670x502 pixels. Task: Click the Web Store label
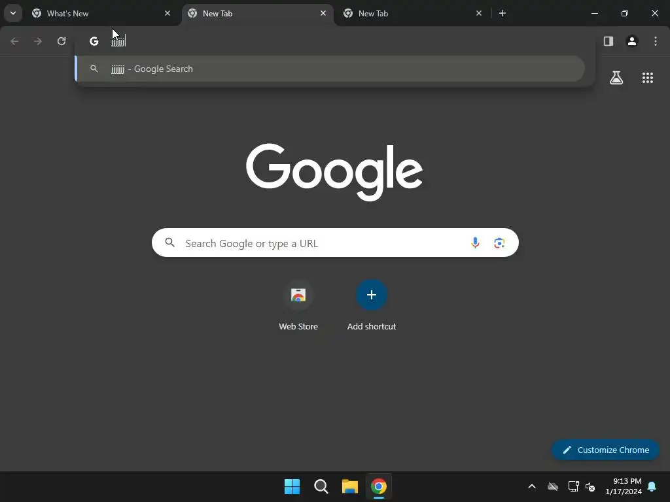coord(298,327)
